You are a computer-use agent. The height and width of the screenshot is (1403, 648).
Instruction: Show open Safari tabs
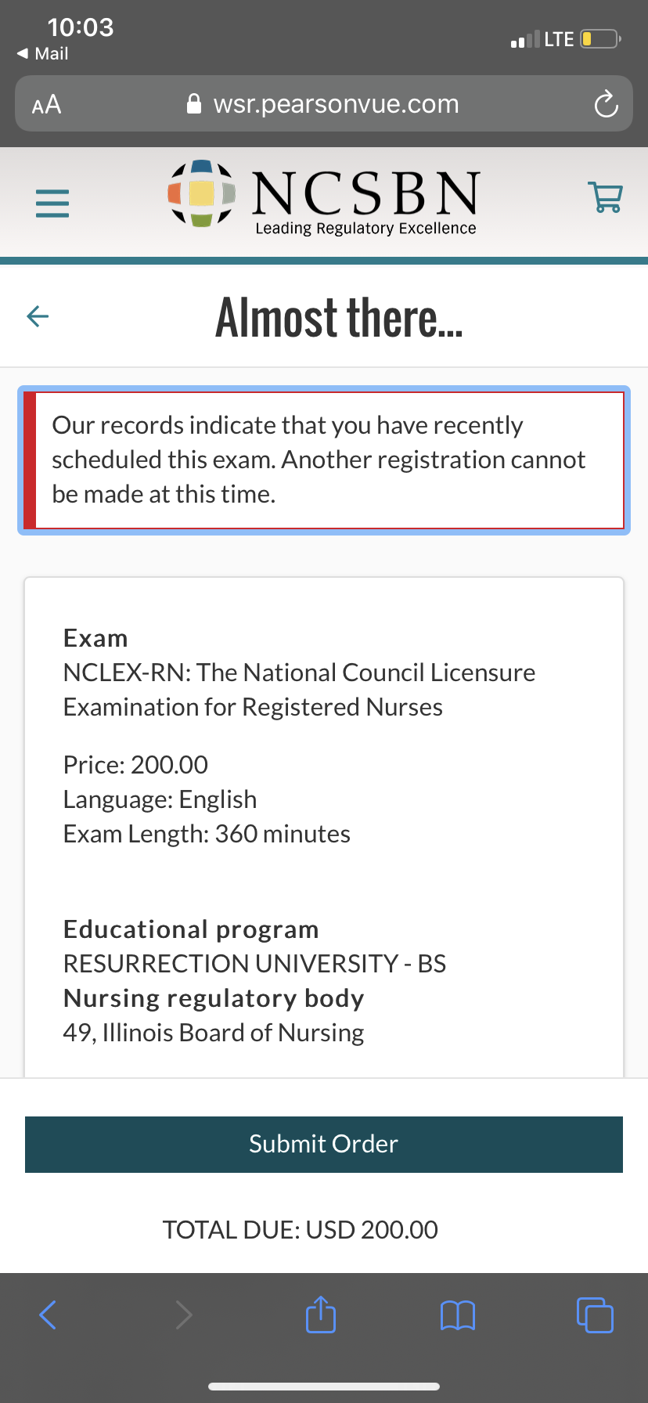point(595,1315)
